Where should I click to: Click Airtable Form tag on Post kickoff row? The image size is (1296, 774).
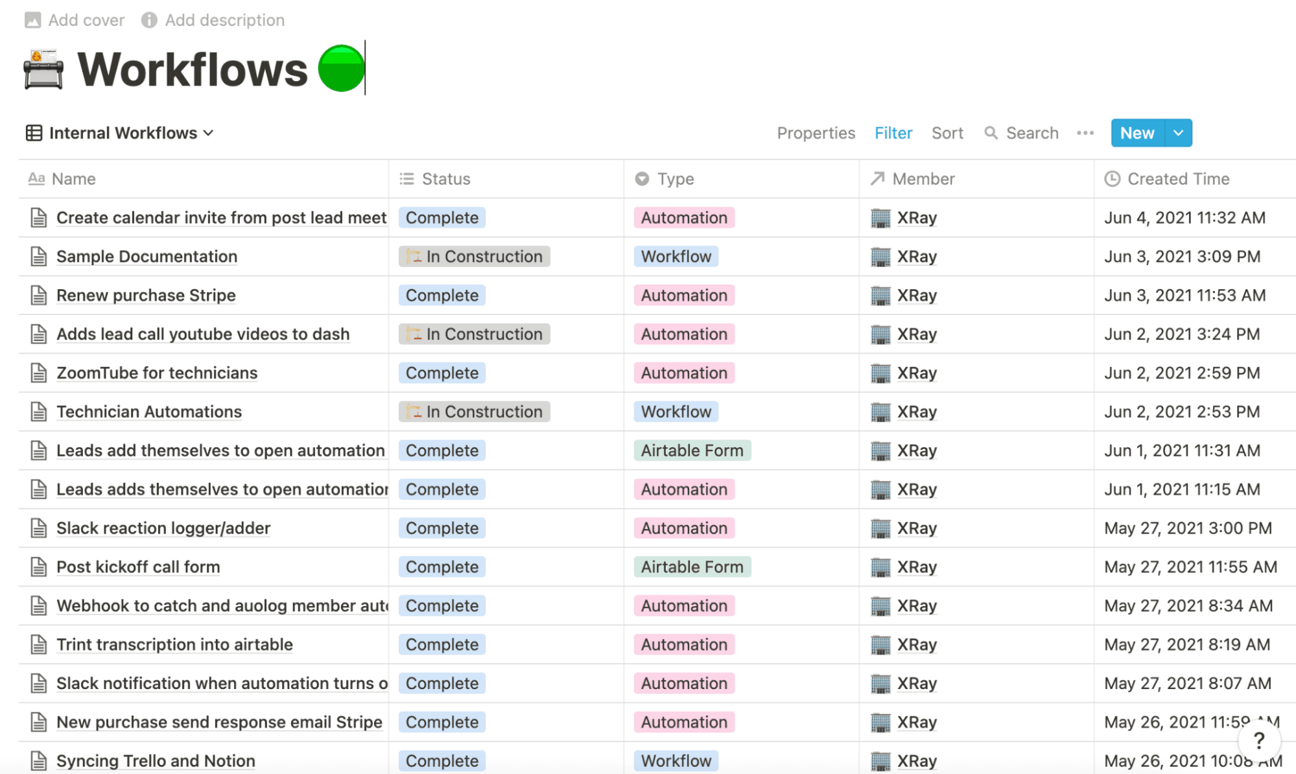[x=692, y=567]
